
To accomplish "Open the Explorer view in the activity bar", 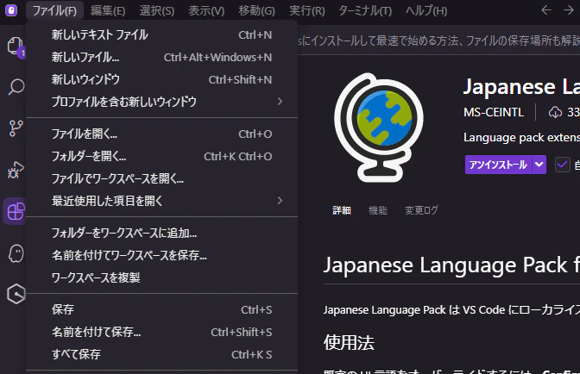I will pyautogui.click(x=15, y=47).
